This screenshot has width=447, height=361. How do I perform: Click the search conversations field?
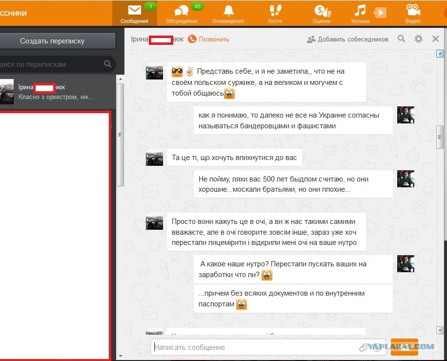click(x=57, y=64)
